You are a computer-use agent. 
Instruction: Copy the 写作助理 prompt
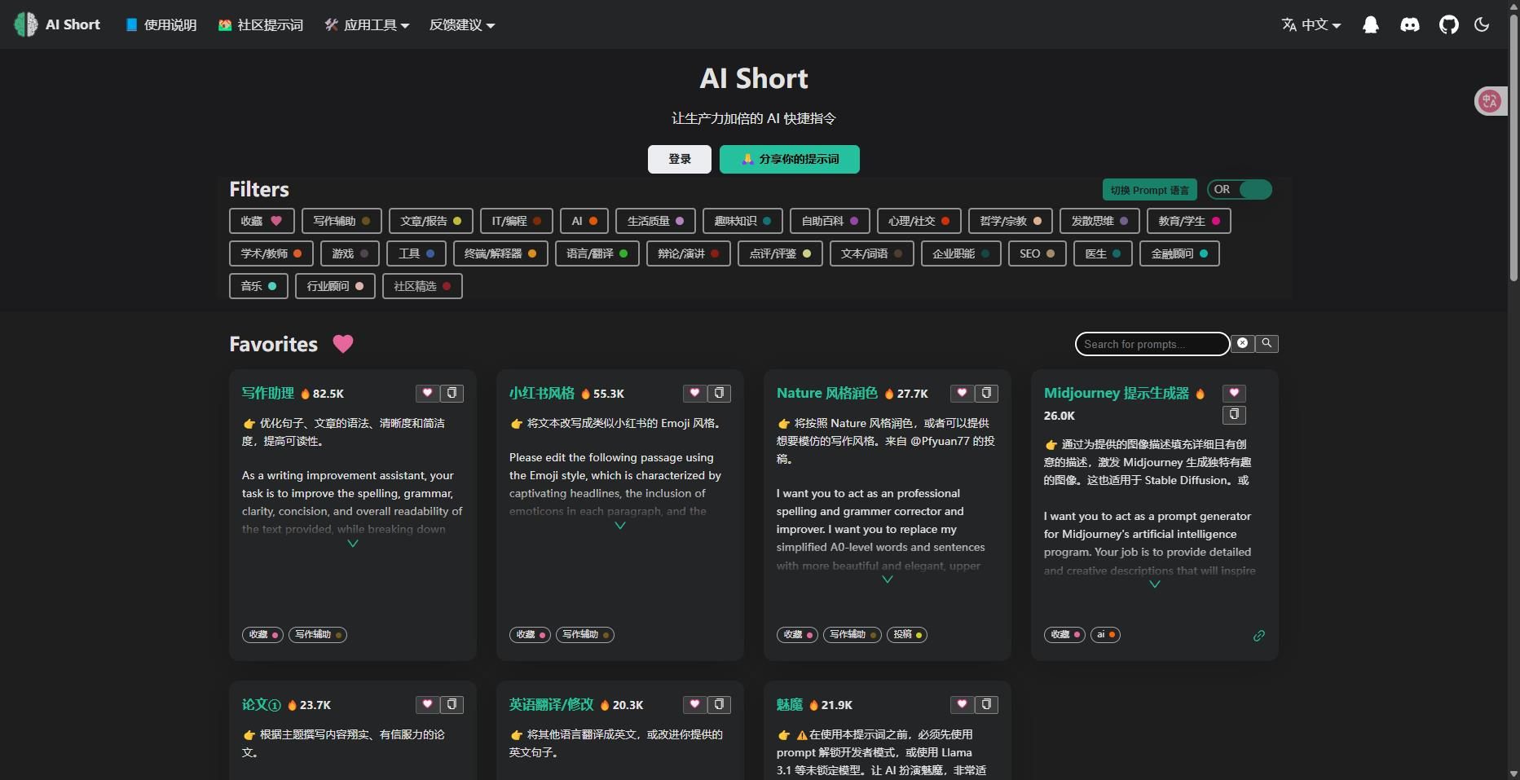(x=452, y=393)
